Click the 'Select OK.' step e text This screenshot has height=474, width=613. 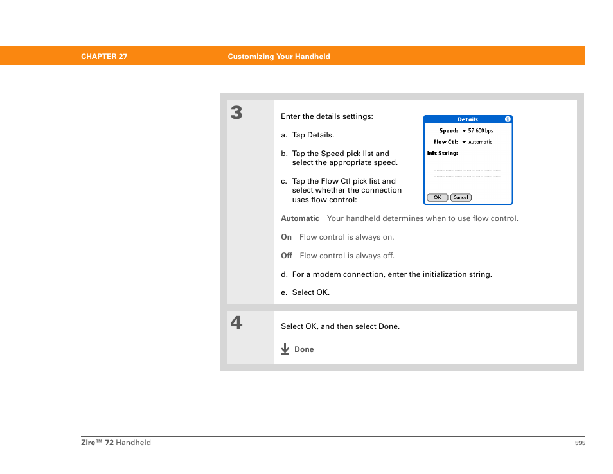[x=311, y=292]
